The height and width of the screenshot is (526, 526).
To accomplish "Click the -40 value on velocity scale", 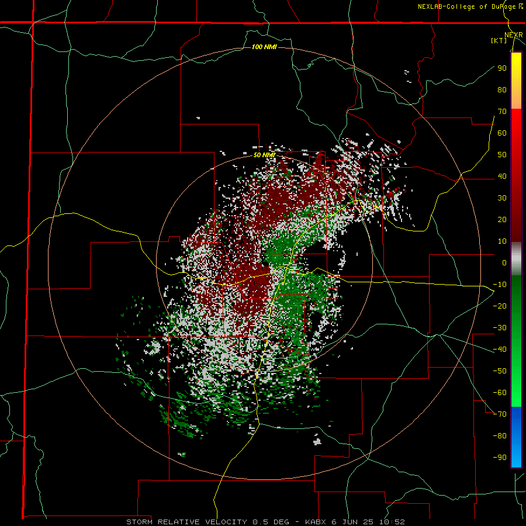I will click(500, 349).
